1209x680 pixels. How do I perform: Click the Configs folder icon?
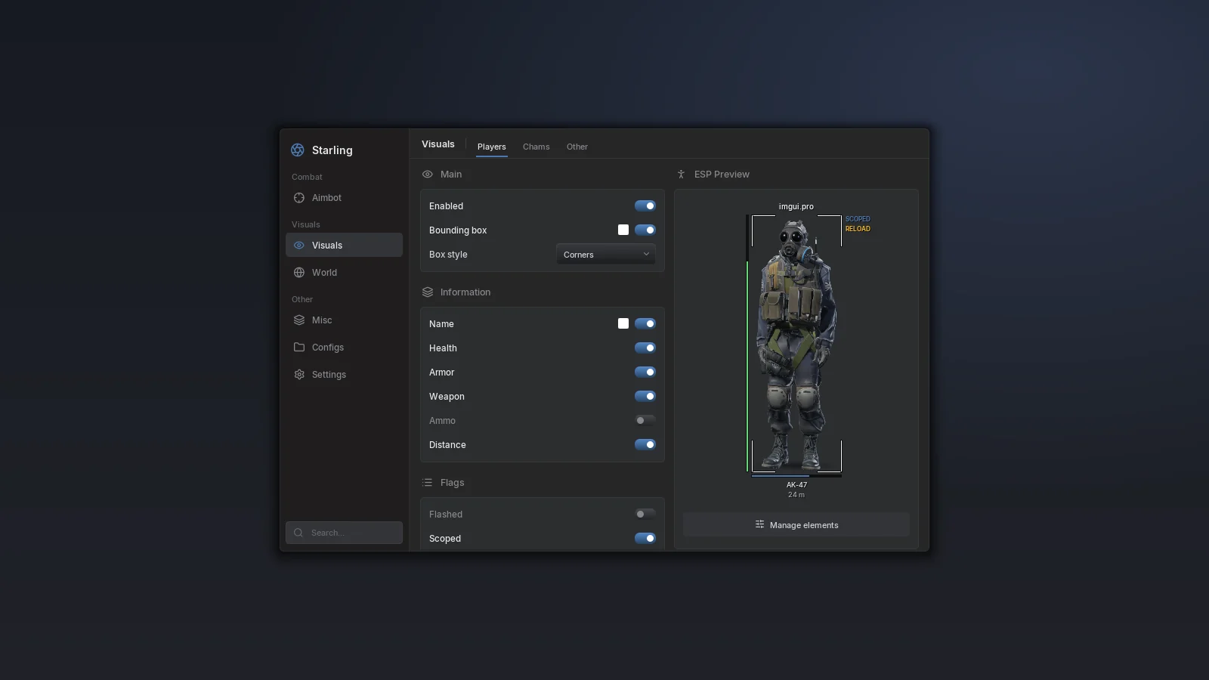point(299,348)
